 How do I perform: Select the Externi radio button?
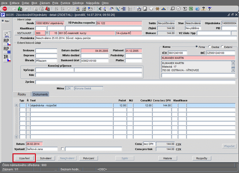coord(222,47)
